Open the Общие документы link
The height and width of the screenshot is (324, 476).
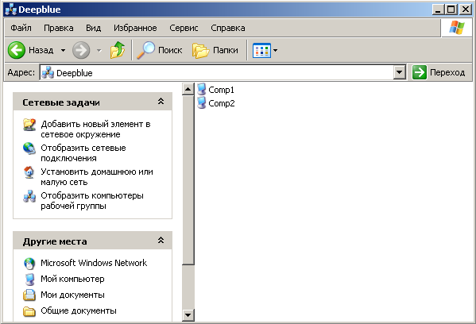tap(79, 311)
